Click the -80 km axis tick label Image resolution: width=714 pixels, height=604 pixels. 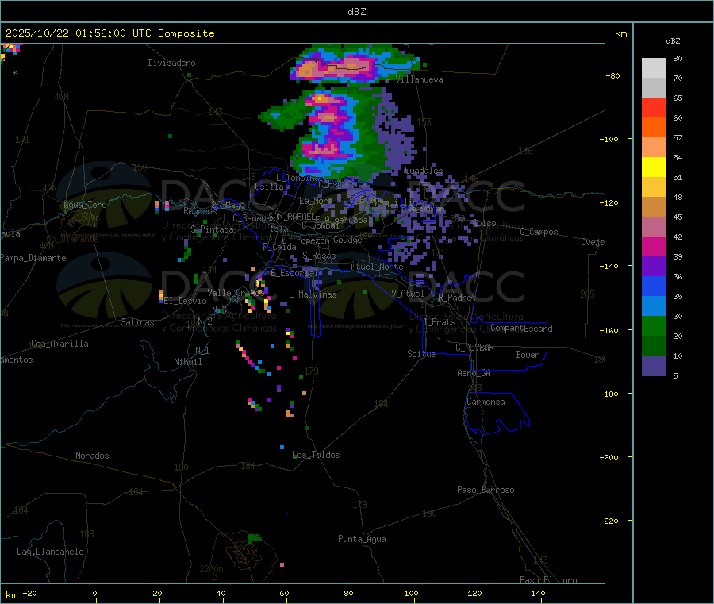613,75
